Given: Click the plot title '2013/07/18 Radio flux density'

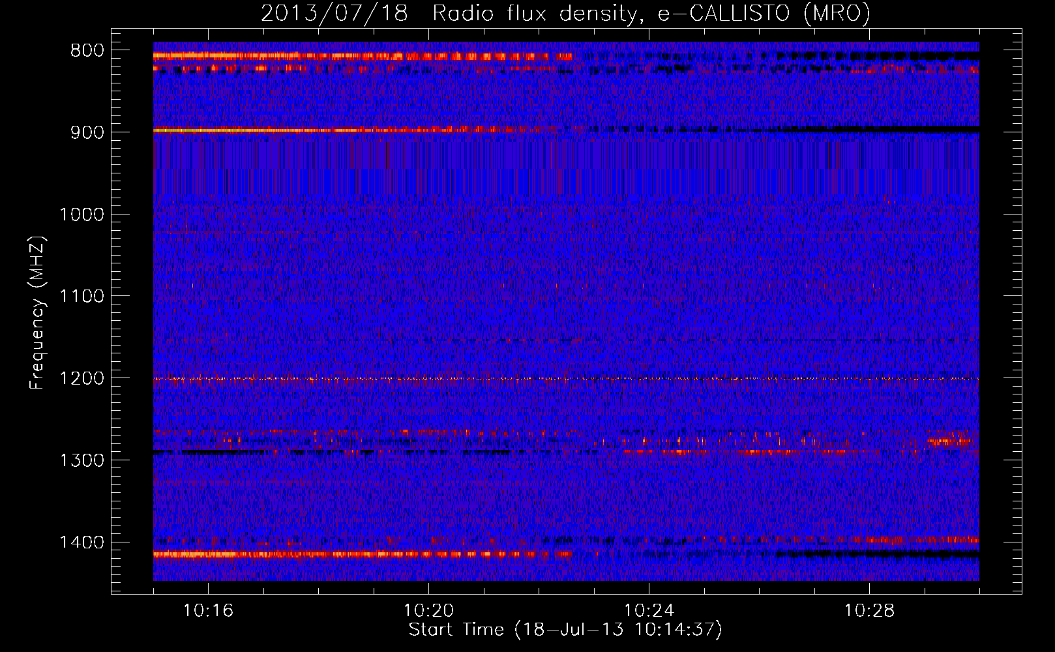Looking at the screenshot, I should click(565, 13).
